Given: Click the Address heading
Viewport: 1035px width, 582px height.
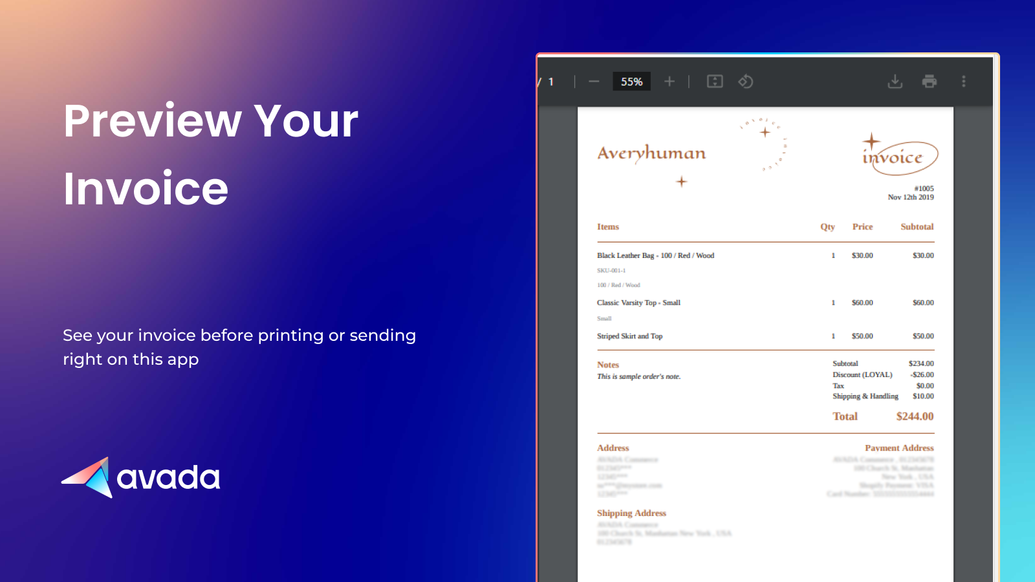Looking at the screenshot, I should tap(613, 448).
